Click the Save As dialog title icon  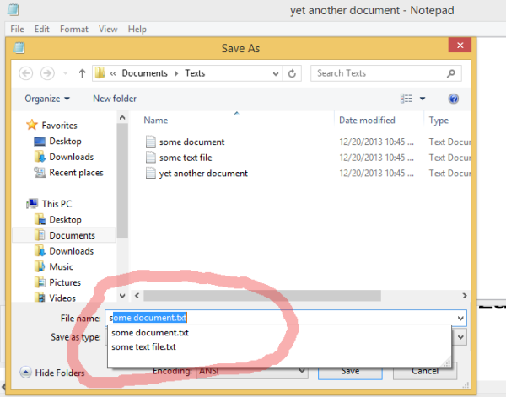point(19,48)
